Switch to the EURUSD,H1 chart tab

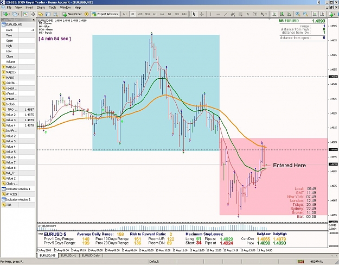click(x=68, y=256)
